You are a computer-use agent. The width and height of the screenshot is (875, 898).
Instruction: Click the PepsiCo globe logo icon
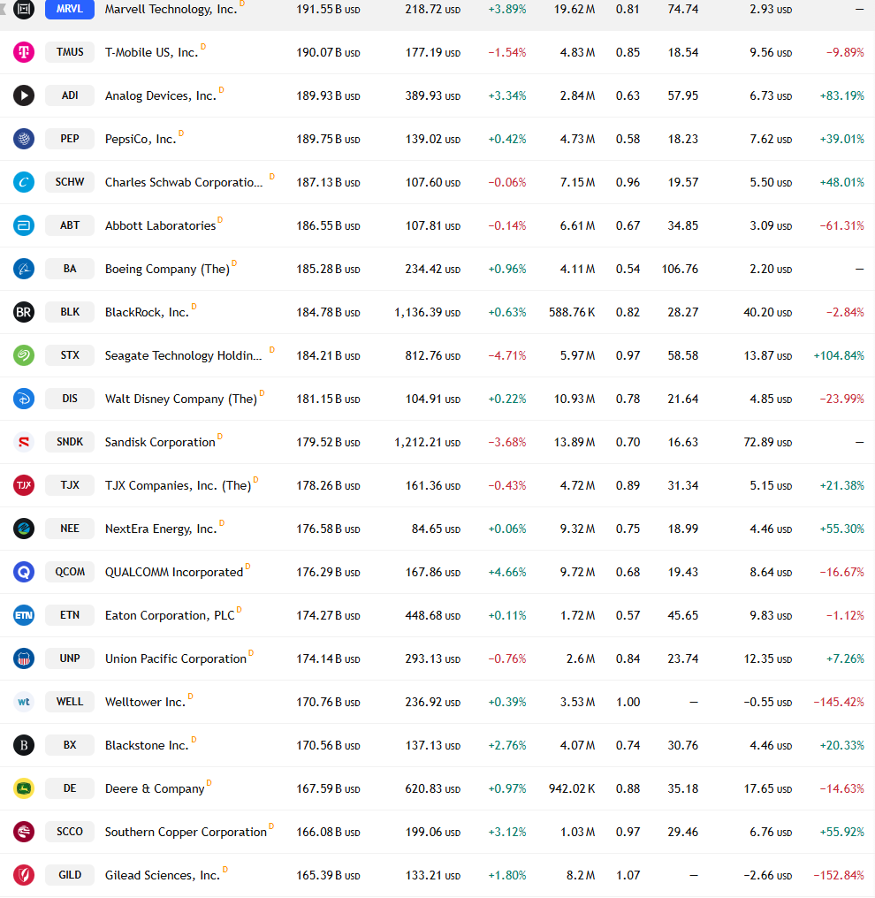(x=24, y=139)
